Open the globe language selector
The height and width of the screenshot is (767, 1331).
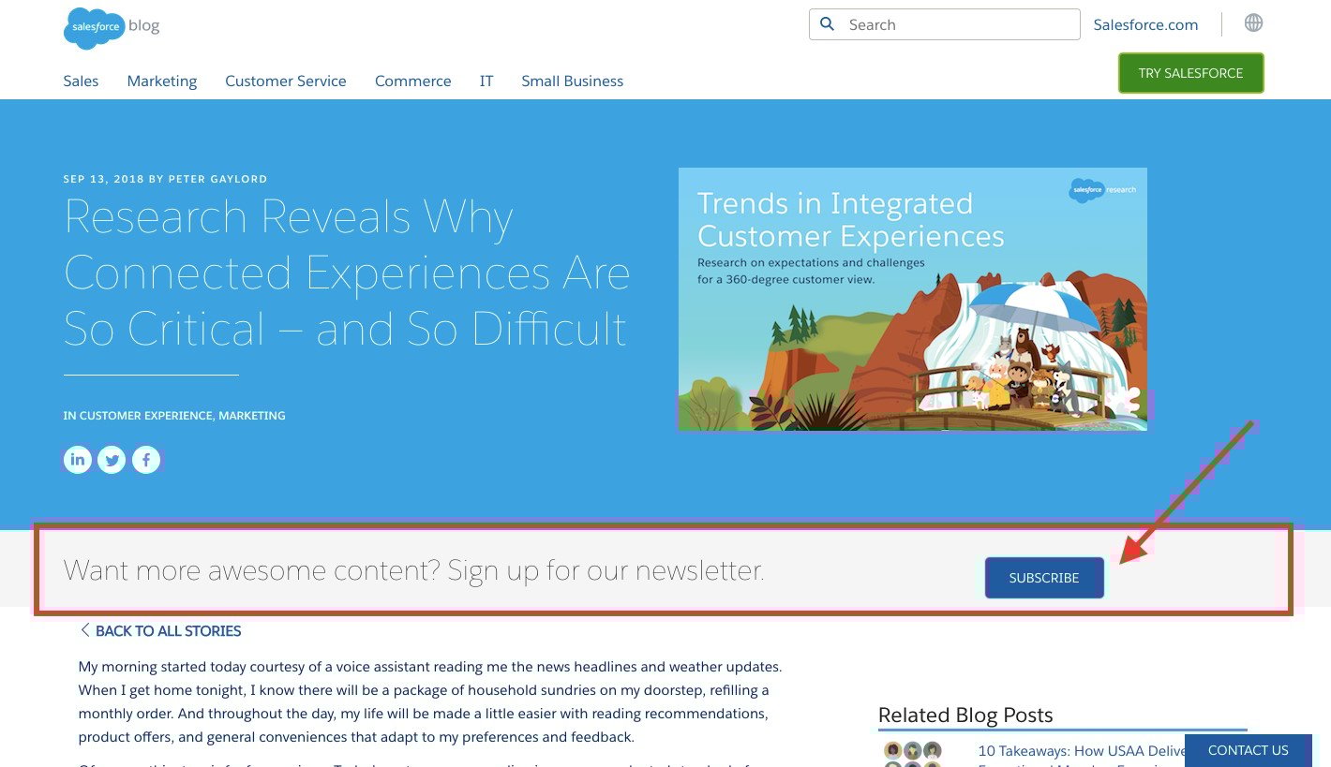1253,22
